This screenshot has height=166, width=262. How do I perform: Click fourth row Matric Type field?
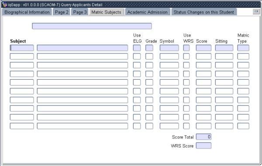243,74
